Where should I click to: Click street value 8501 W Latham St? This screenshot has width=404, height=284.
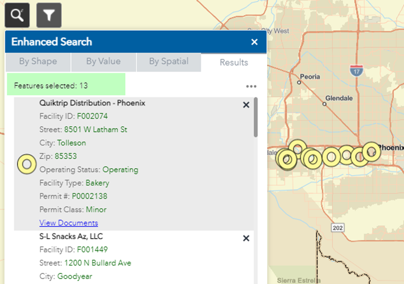point(95,129)
